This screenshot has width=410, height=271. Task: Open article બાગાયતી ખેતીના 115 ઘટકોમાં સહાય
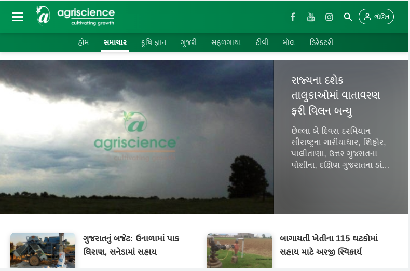(329, 245)
